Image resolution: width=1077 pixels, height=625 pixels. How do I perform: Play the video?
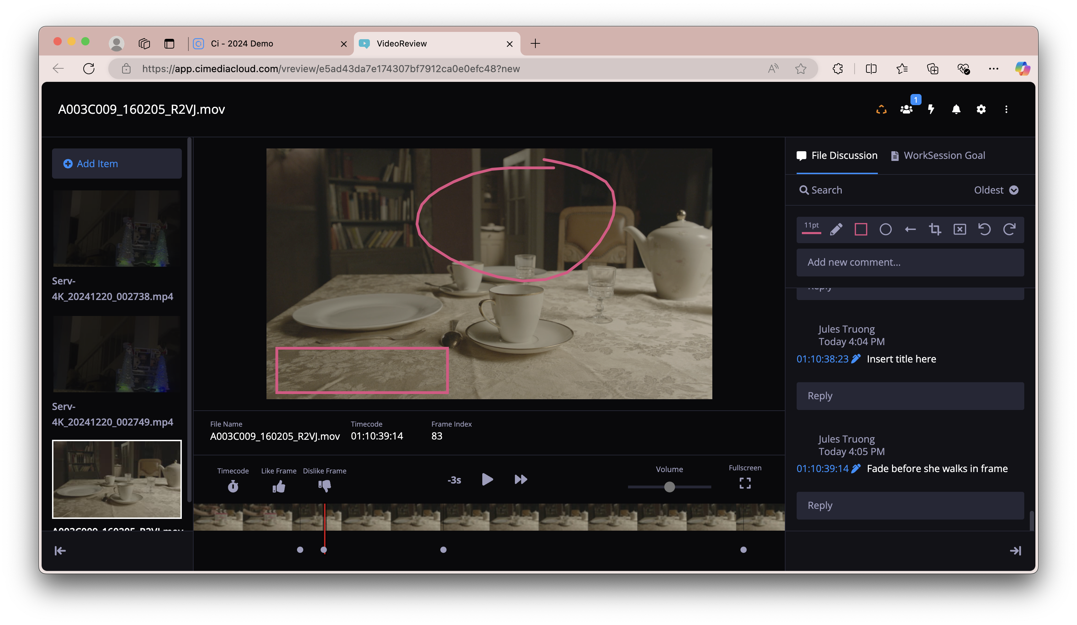click(x=487, y=479)
